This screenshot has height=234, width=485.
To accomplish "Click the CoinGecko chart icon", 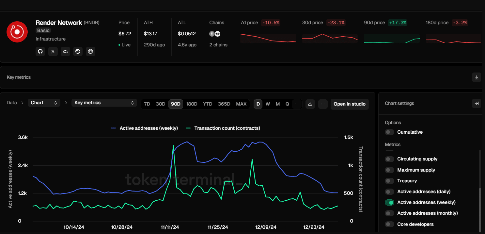I will pyautogui.click(x=78, y=51).
